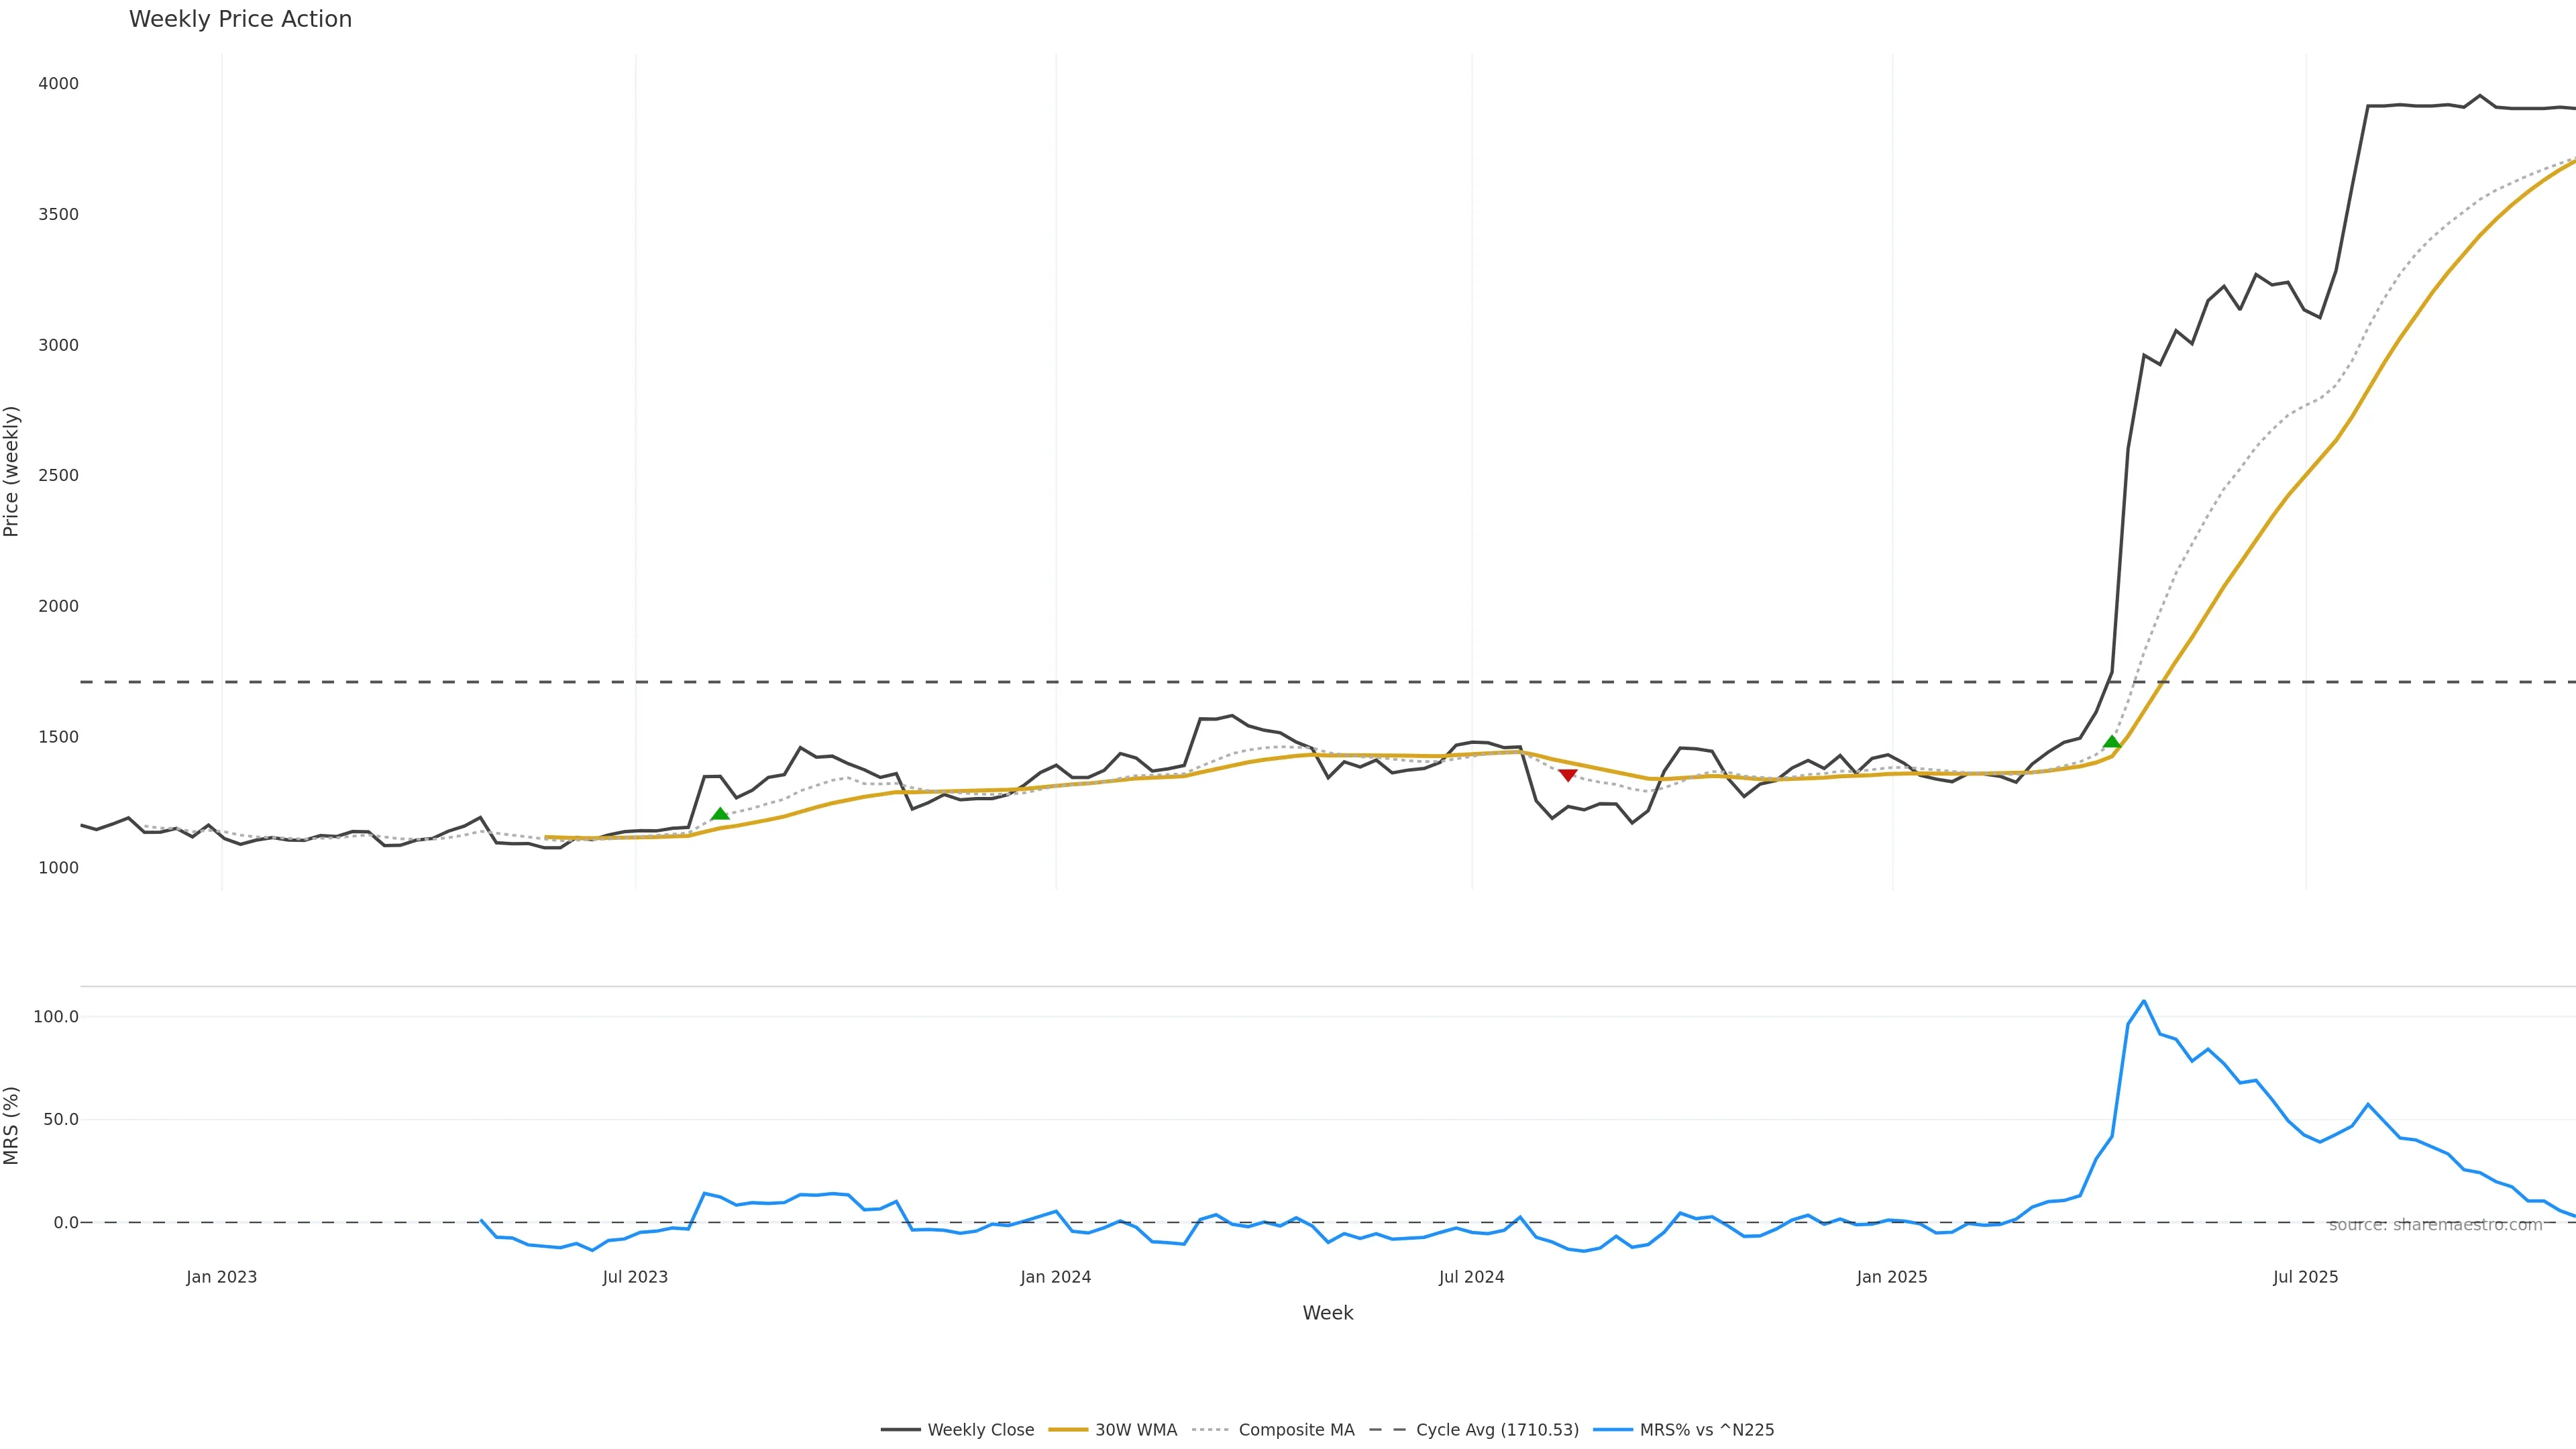2576x1449 pixels.
Task: Select the Cycle Avg (1710.53) legend text
Action: click(1497, 1430)
